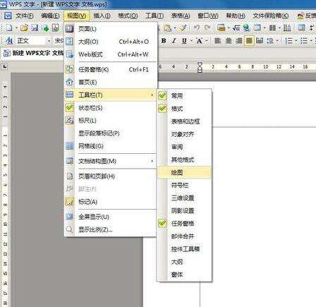Click the distributed alignment icon

click(260, 41)
